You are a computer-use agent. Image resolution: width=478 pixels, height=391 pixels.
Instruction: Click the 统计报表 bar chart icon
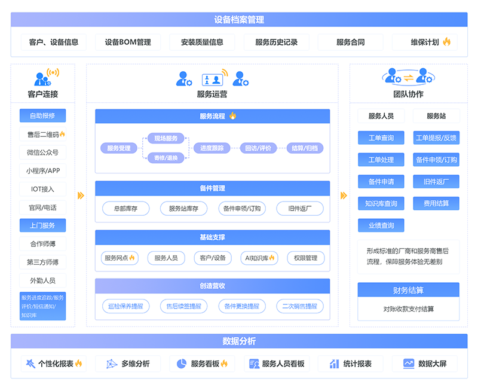(335, 363)
